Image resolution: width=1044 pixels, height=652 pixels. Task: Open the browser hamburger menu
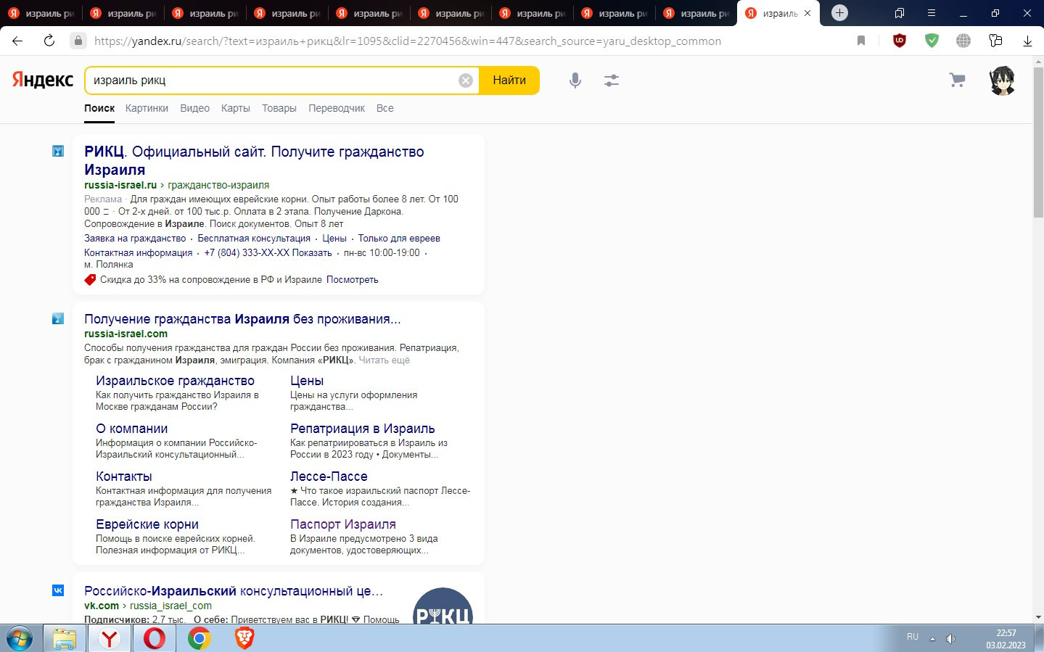[932, 13]
